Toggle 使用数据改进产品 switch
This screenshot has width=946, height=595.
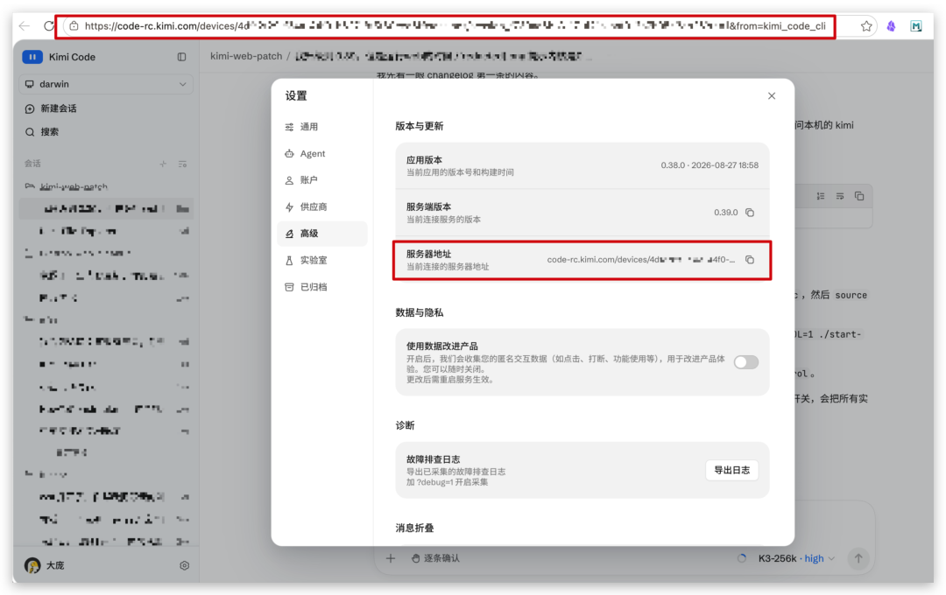pyautogui.click(x=746, y=362)
